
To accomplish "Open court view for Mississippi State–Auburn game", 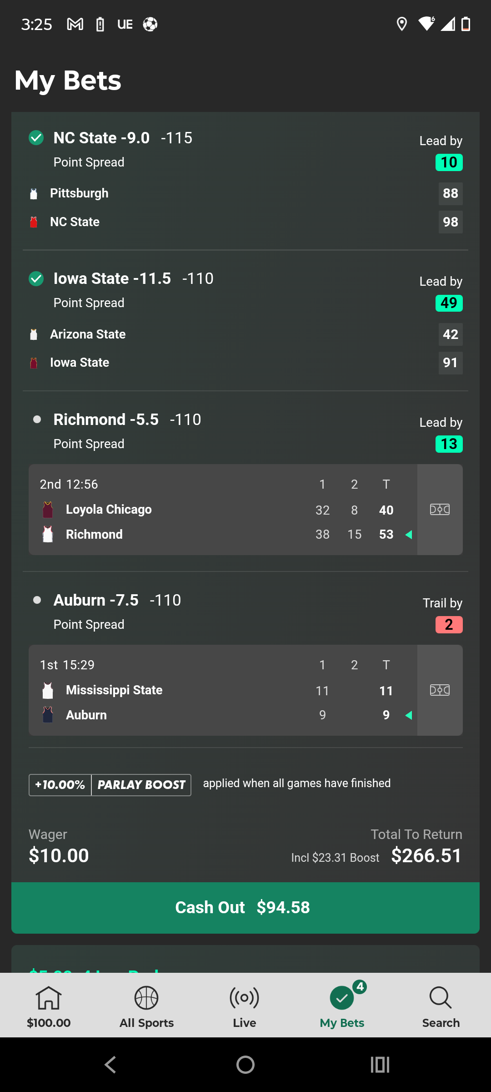I will pyautogui.click(x=440, y=690).
